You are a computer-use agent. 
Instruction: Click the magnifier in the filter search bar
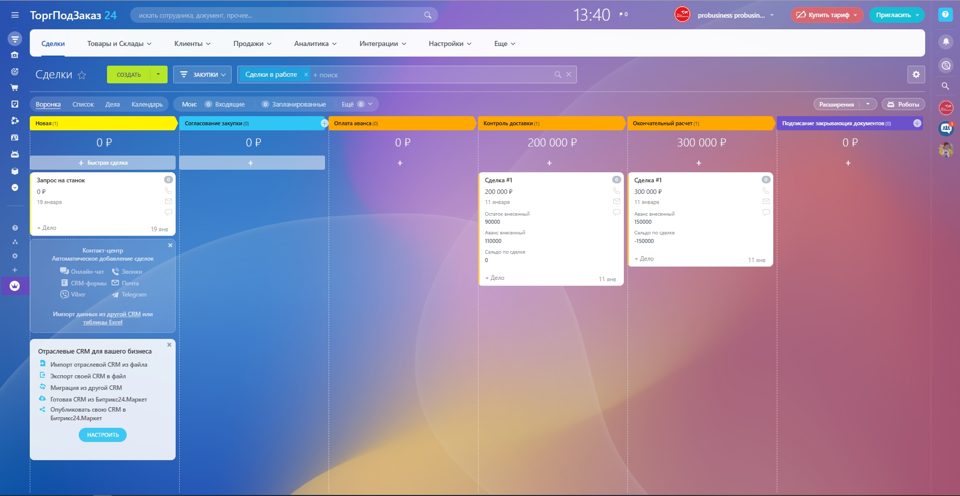(558, 75)
